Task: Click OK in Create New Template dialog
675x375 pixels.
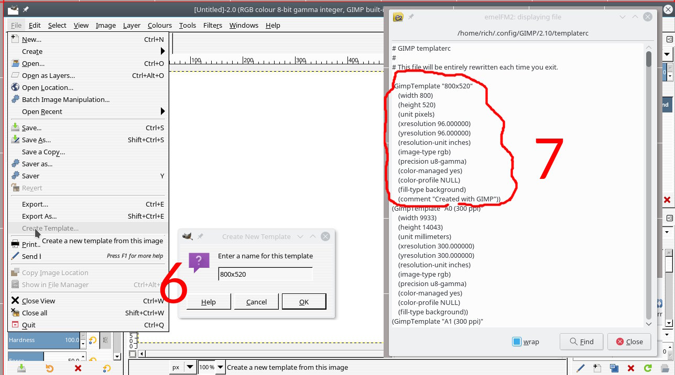Action: point(304,302)
